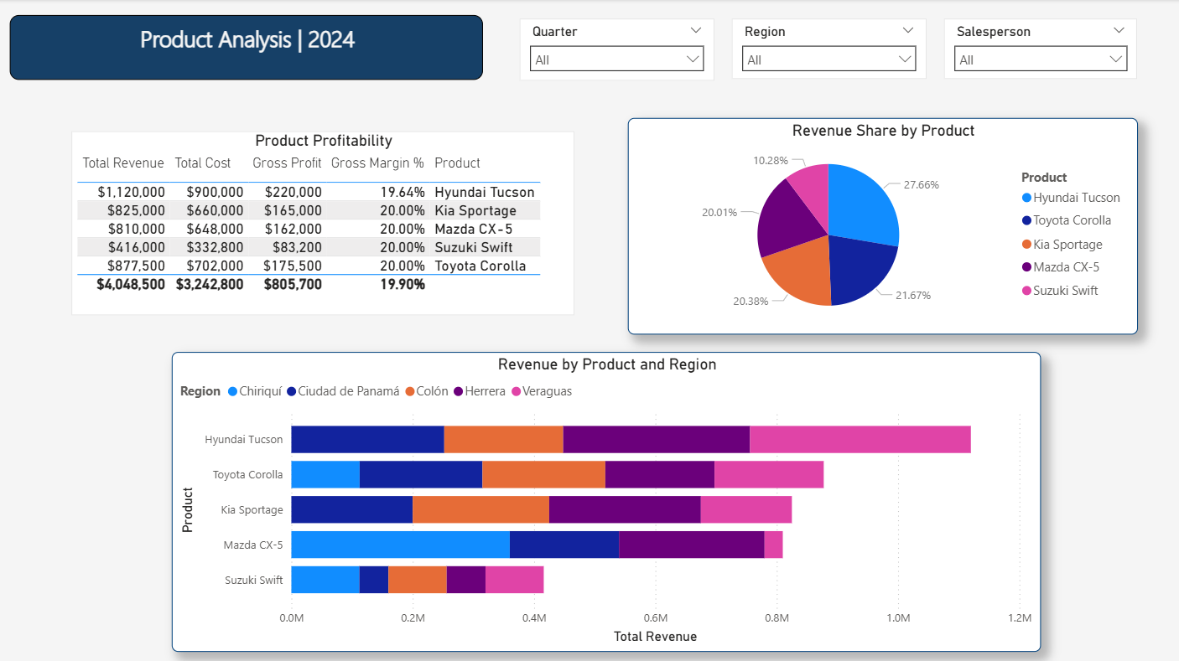Sort table by Gross Profit column header
The image size is (1179, 661).
tap(287, 163)
